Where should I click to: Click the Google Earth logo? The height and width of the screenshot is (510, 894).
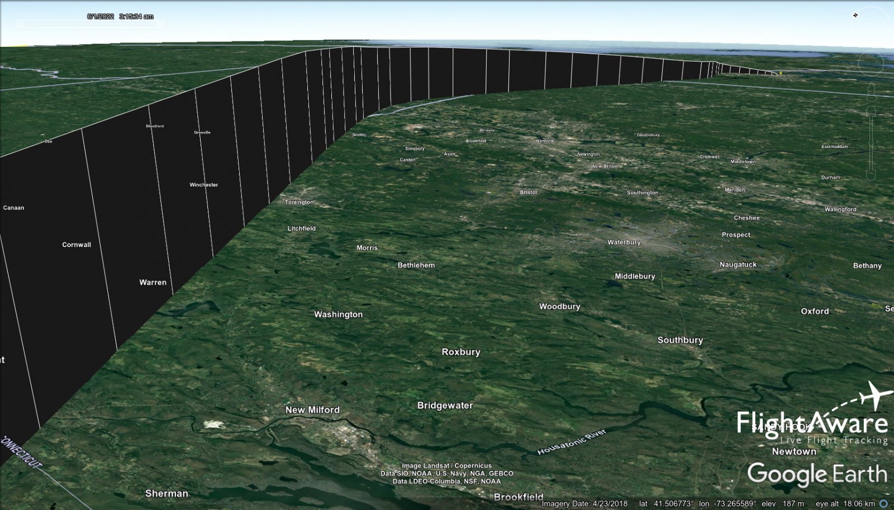pos(817,474)
